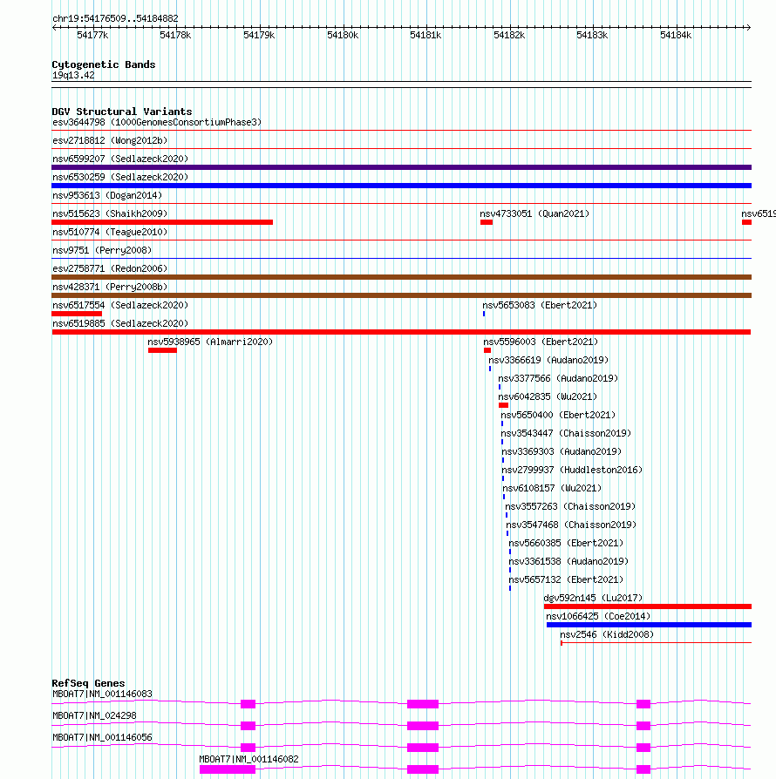This screenshot has width=776, height=779.
Task: Click the red nsv515623 (Shaikh2009) bar
Action: coord(162,222)
